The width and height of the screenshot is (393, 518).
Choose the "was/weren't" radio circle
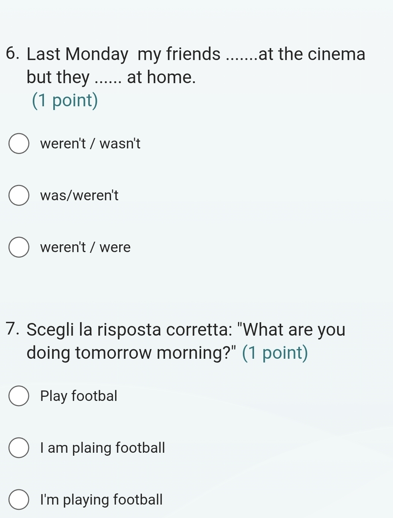[19, 195]
